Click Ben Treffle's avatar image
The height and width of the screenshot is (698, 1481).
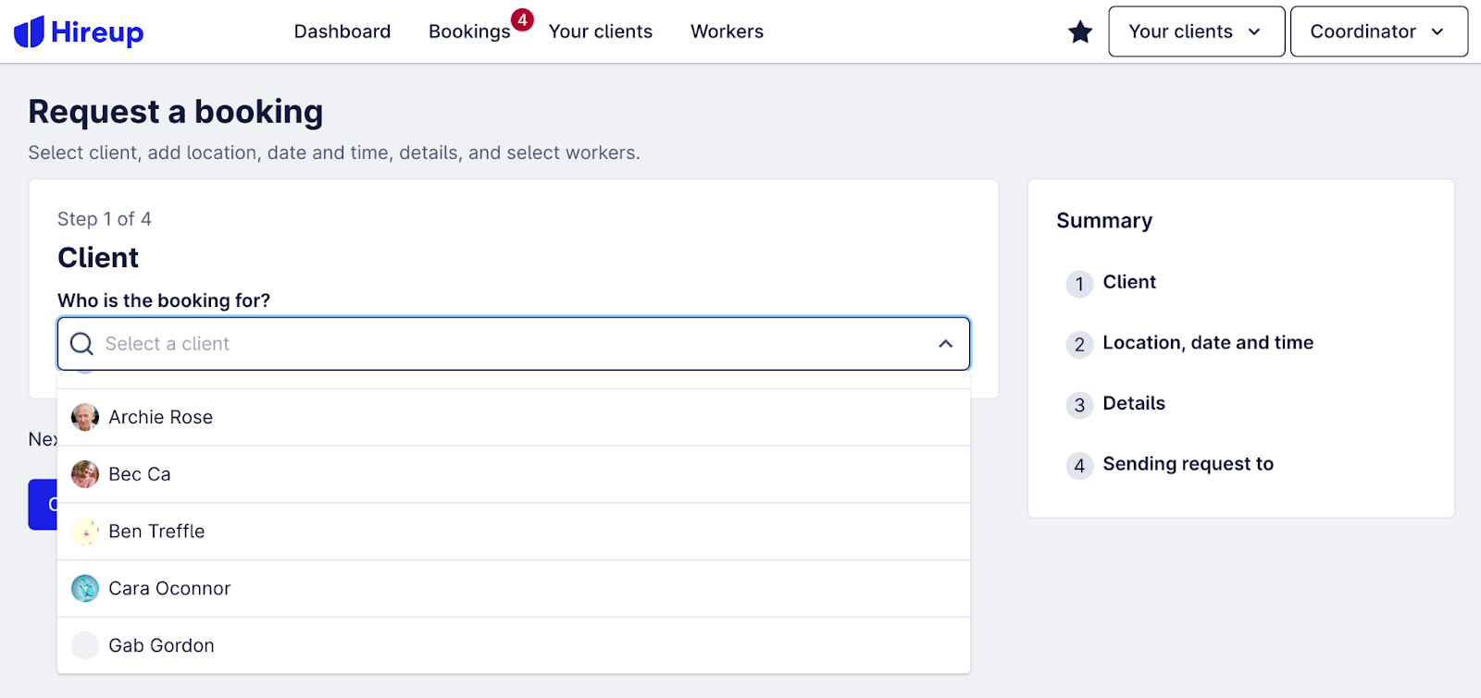(85, 532)
